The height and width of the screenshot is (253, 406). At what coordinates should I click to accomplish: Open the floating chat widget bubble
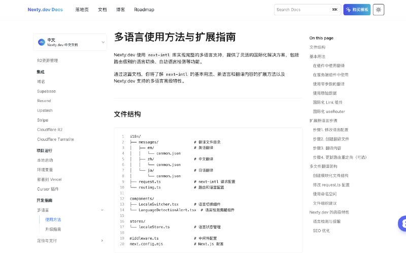(x=402, y=223)
